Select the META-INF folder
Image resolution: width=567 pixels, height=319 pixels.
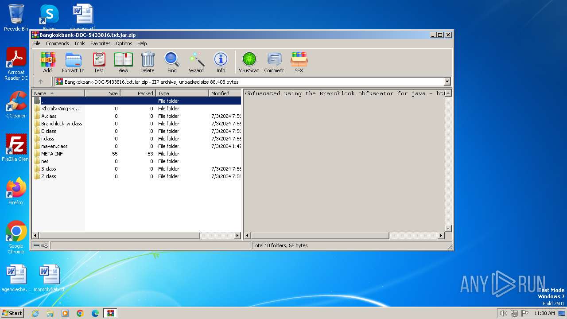coord(136,154)
